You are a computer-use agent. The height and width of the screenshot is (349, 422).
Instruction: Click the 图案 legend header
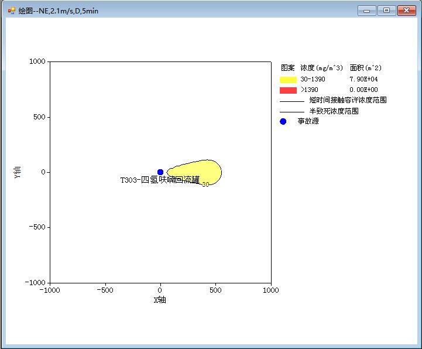click(288, 68)
